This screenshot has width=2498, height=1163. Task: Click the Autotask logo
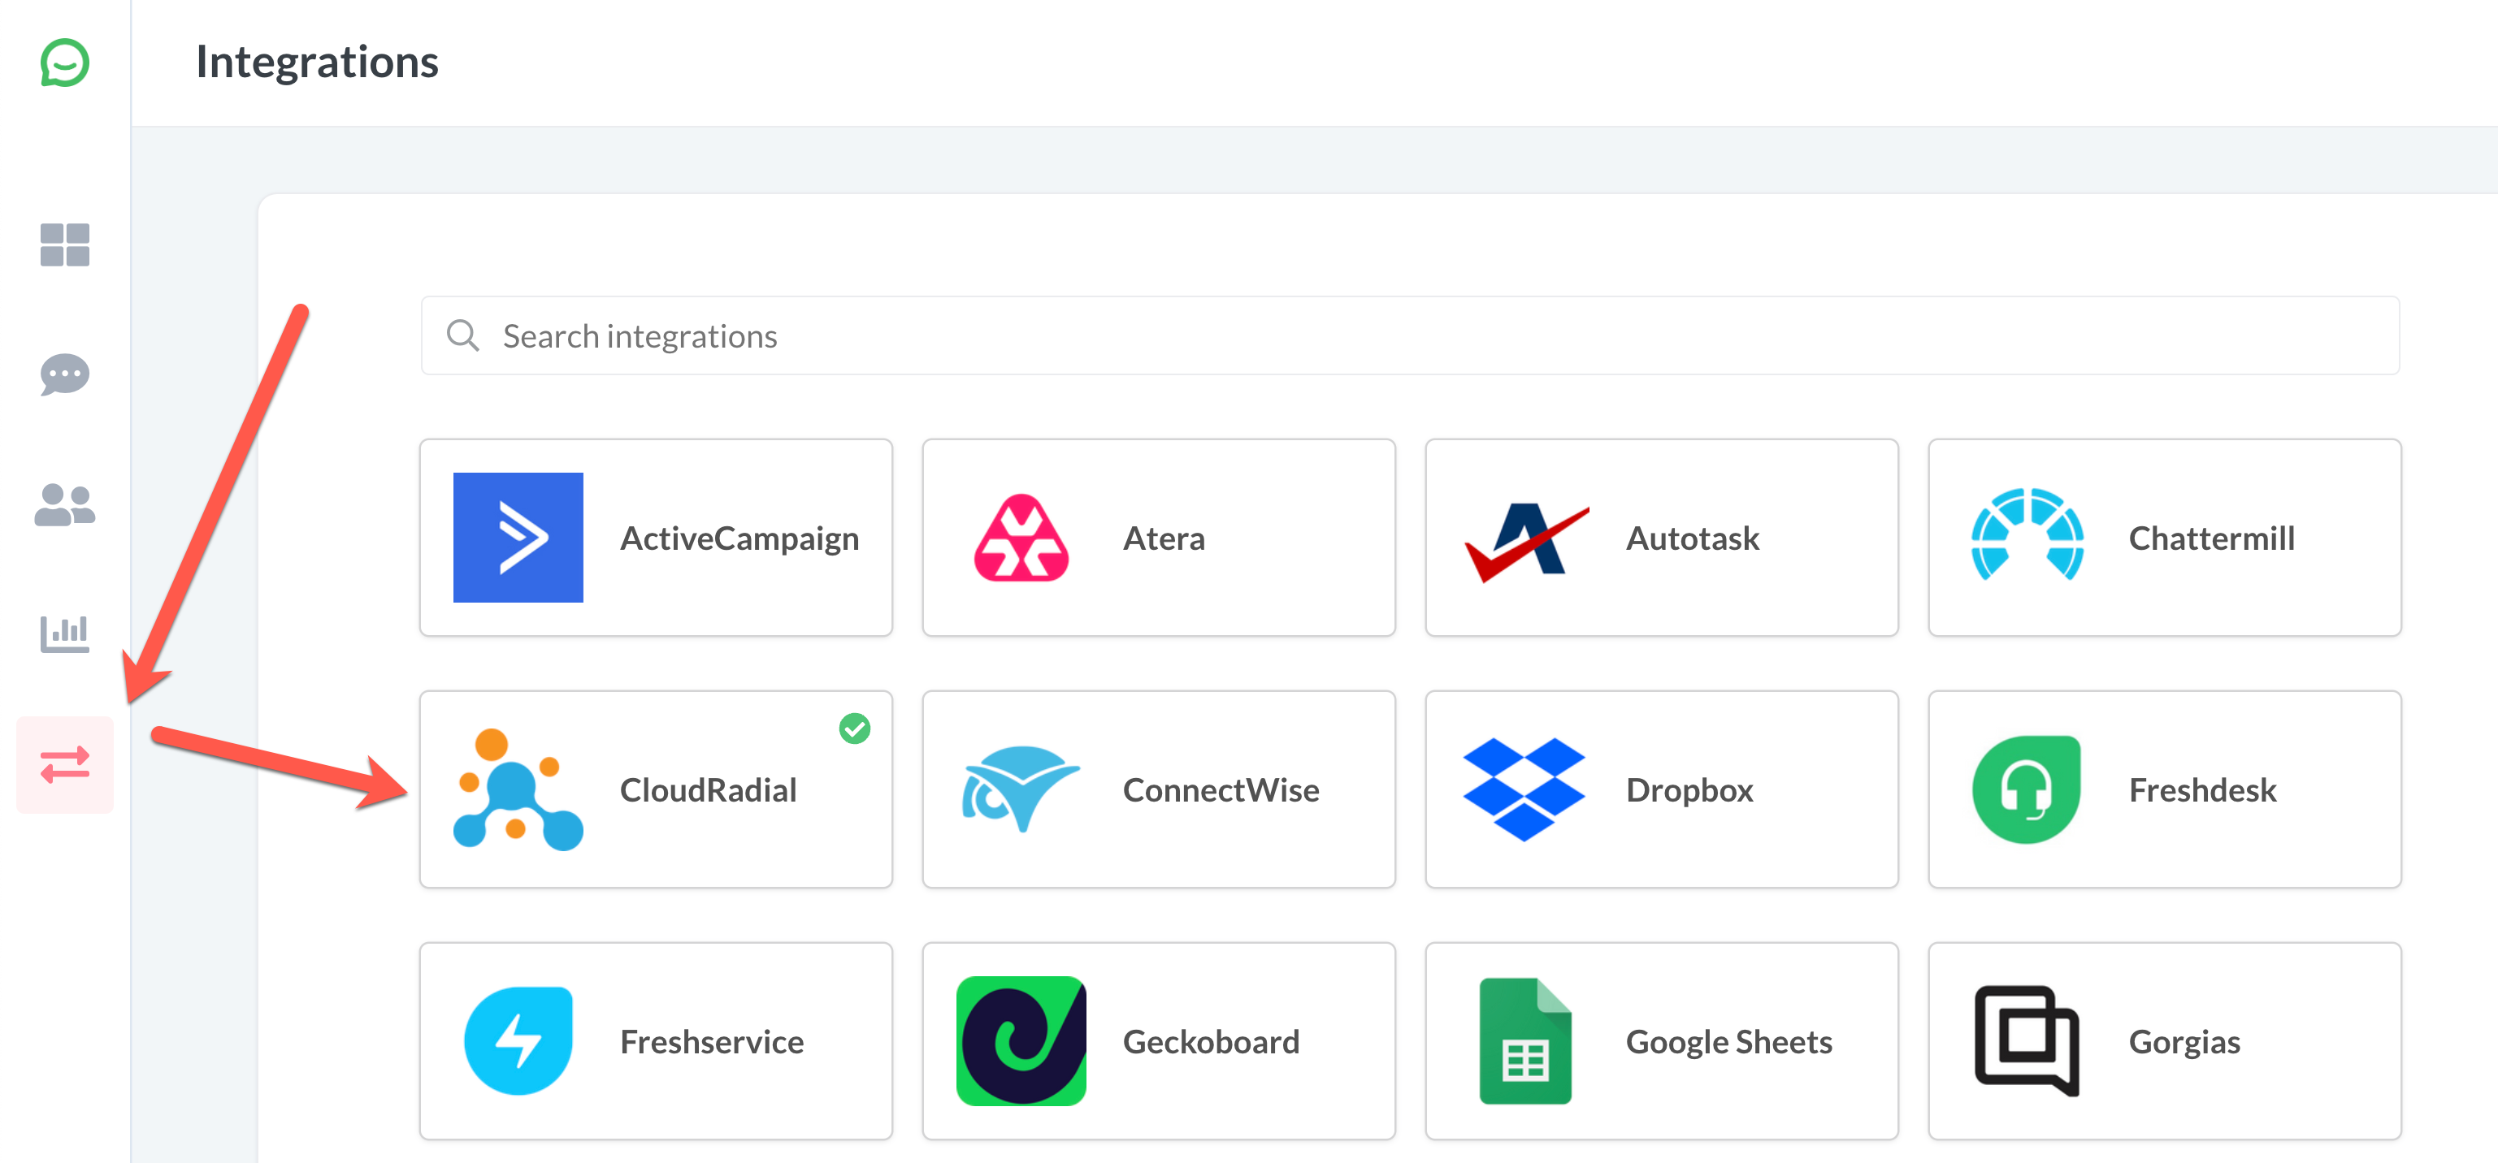(x=1526, y=541)
